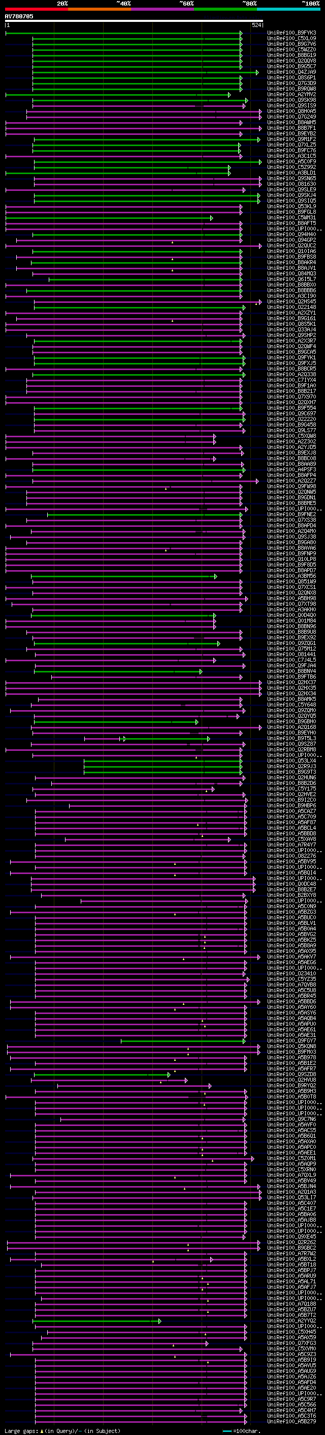Select the label UniRef100_B9G9T3
The image size is (325, 1435).
point(291,772)
